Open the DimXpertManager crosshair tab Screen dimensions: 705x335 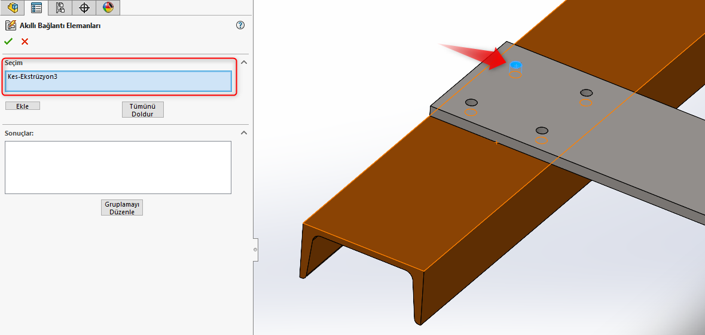coord(84,7)
